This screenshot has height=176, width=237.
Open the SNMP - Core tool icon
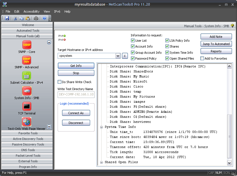(x=27, y=45)
